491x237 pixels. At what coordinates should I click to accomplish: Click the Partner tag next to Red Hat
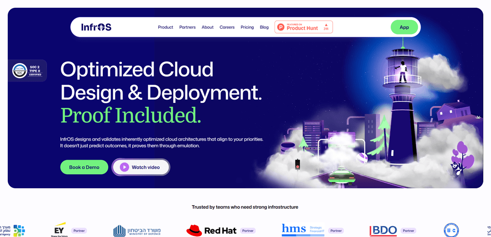coord(248,231)
